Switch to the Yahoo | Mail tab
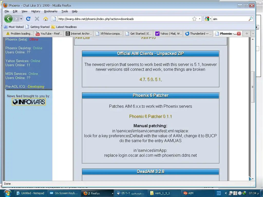The image size is (263, 197). click(x=168, y=34)
